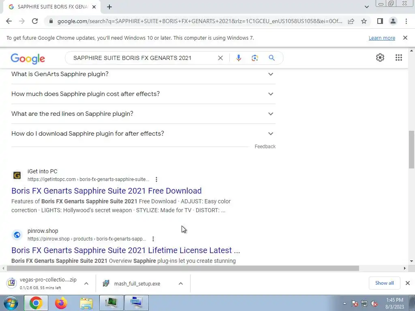Close the Sapphire Suite search tab
This screenshot has height=311, width=415.
point(94,7)
